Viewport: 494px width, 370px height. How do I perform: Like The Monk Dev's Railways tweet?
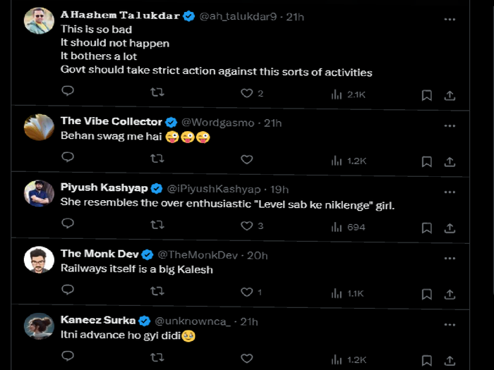coord(247,292)
